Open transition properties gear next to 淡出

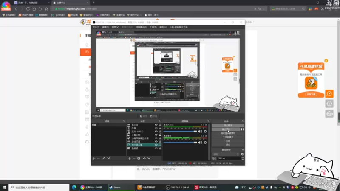242,154
